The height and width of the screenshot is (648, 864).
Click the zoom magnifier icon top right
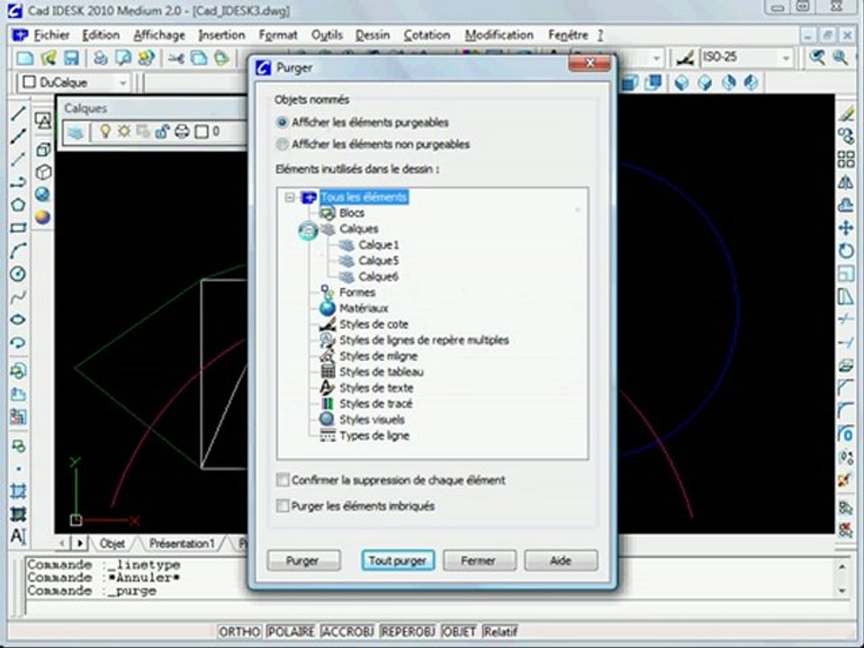click(840, 58)
